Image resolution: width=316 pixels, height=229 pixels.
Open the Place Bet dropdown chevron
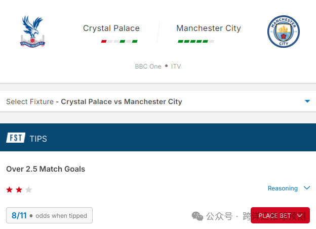point(300,215)
